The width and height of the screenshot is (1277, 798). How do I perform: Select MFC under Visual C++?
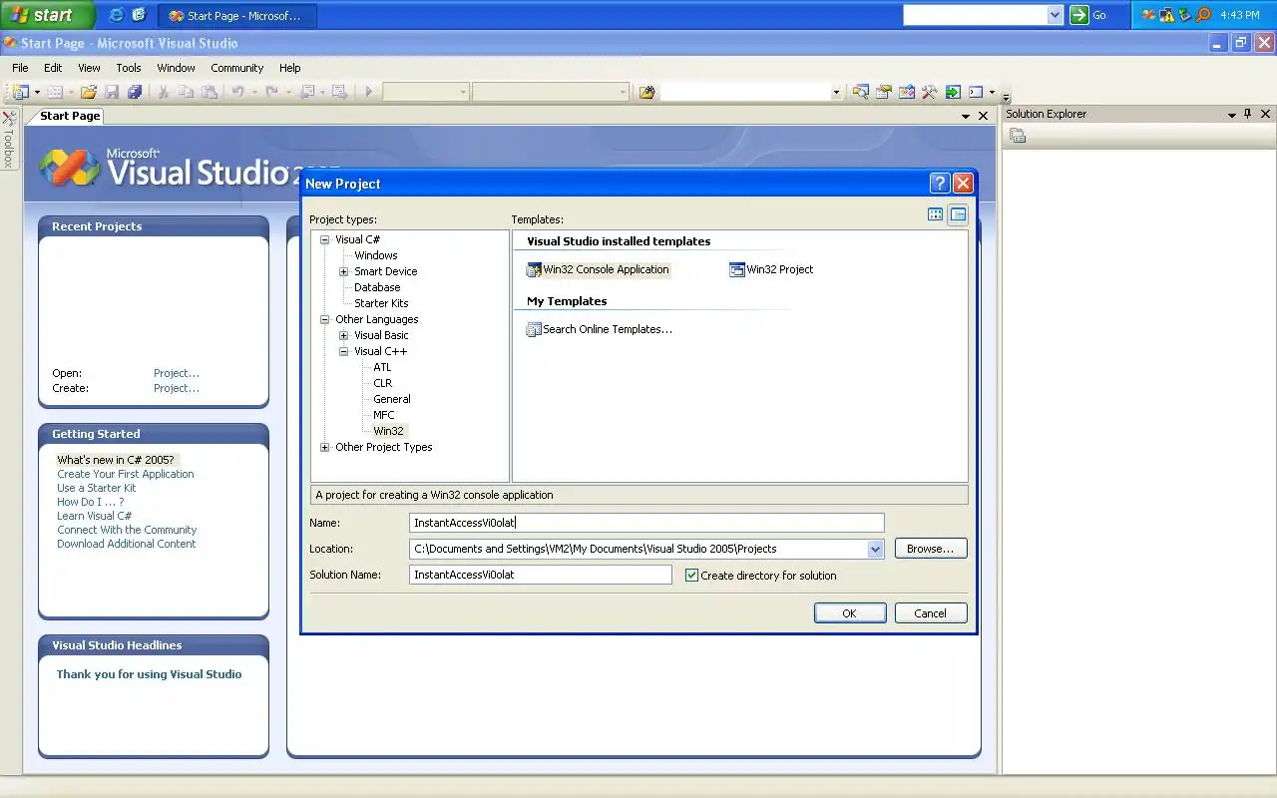(x=384, y=415)
